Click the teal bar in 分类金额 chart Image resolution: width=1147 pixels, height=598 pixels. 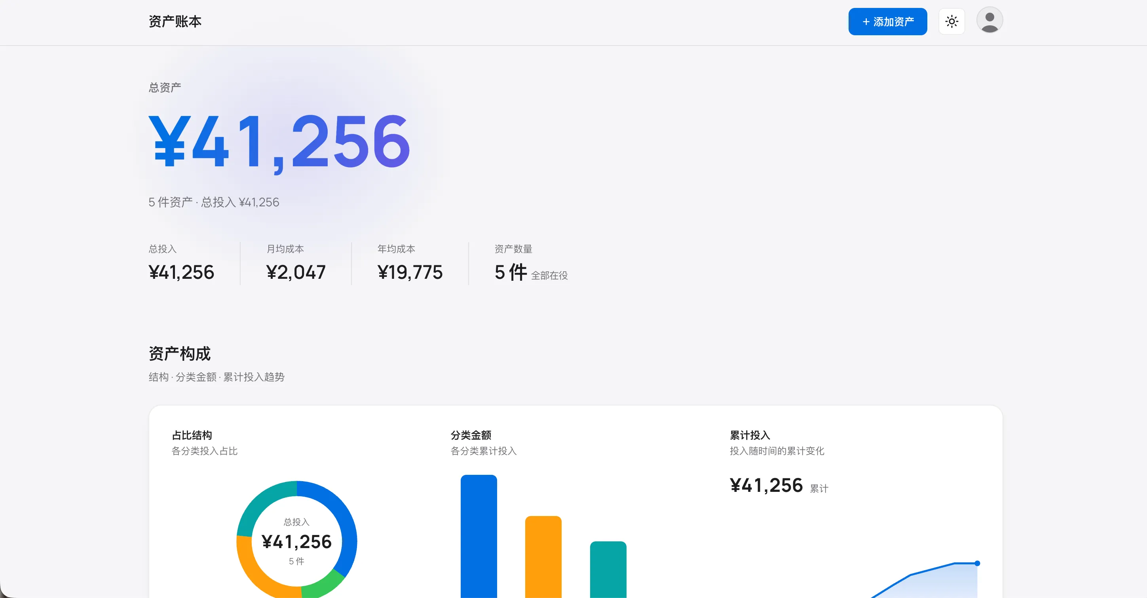click(x=608, y=569)
